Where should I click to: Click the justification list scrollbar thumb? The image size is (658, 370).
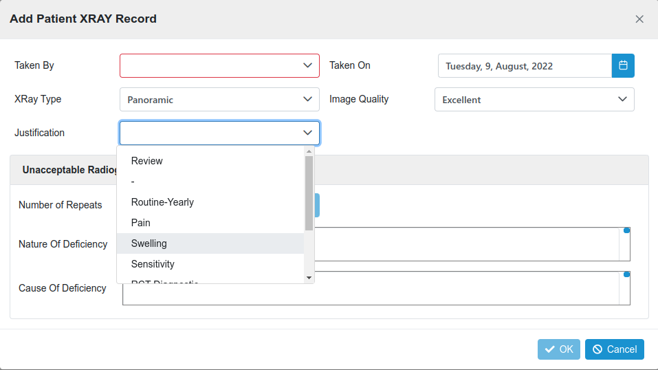point(309,193)
